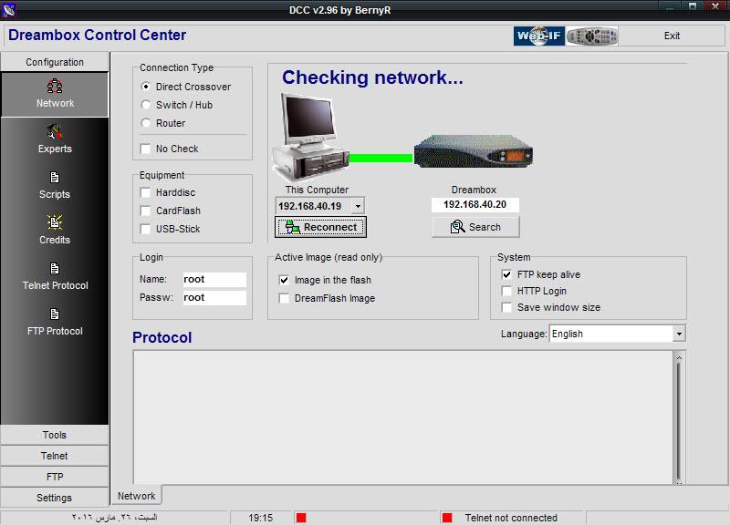730x525 pixels.
Task: Select Switch / Hub connection type
Action: click(x=146, y=105)
